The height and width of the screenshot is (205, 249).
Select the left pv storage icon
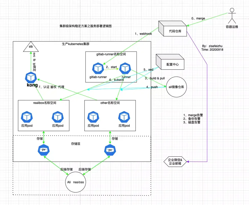pyautogui.click(x=44, y=150)
